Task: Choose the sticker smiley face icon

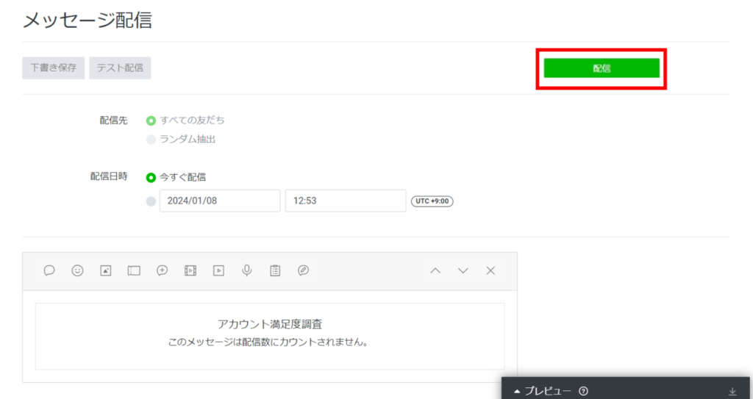Action: click(x=77, y=270)
